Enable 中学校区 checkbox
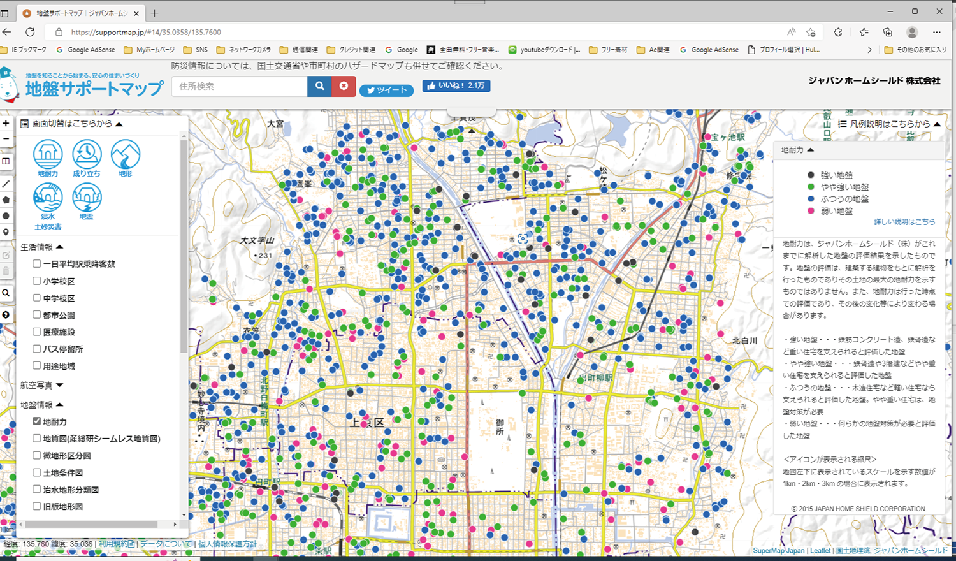 coord(37,298)
